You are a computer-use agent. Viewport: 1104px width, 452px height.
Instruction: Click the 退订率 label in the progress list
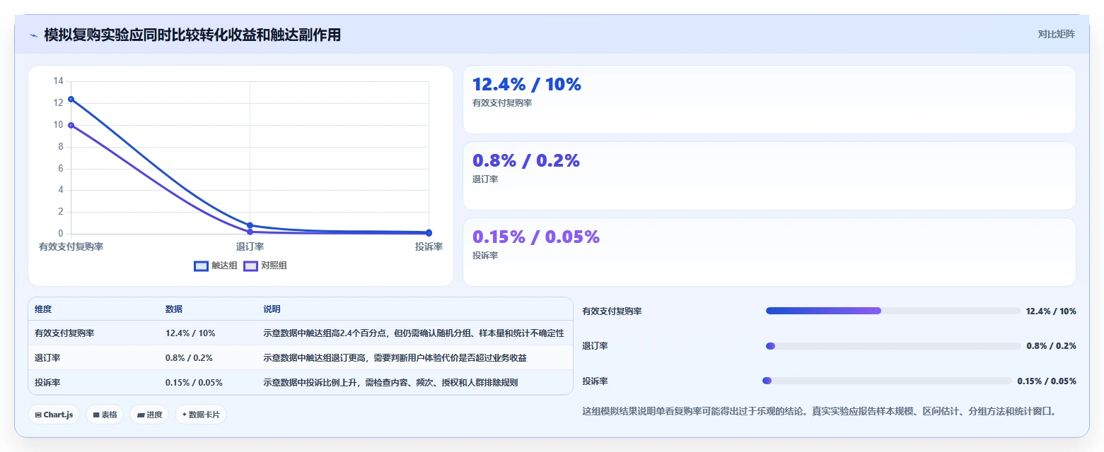595,346
